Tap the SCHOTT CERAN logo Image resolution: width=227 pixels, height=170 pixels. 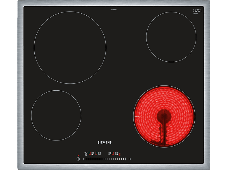(x=197, y=11)
